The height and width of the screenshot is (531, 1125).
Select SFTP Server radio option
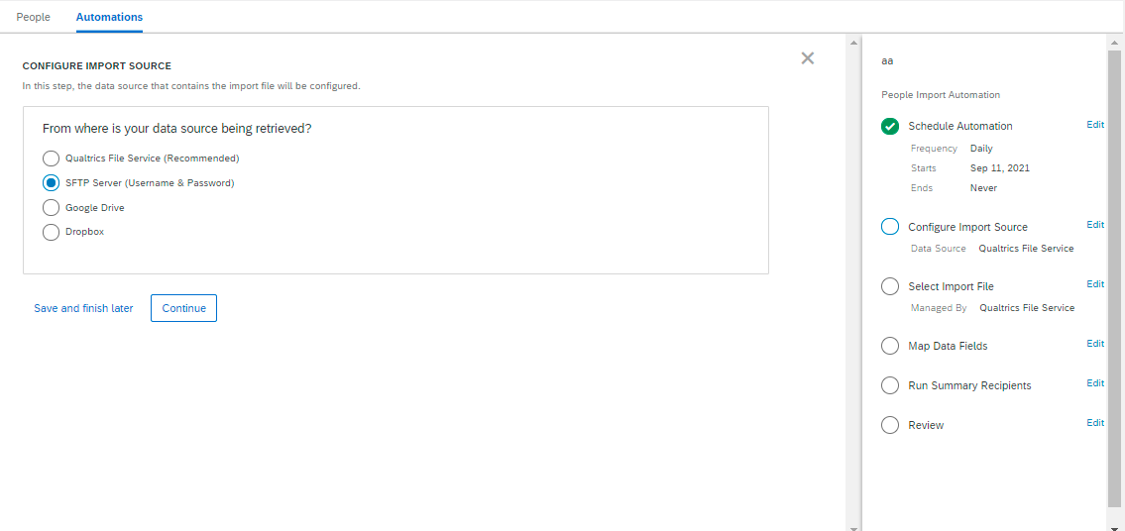51,183
